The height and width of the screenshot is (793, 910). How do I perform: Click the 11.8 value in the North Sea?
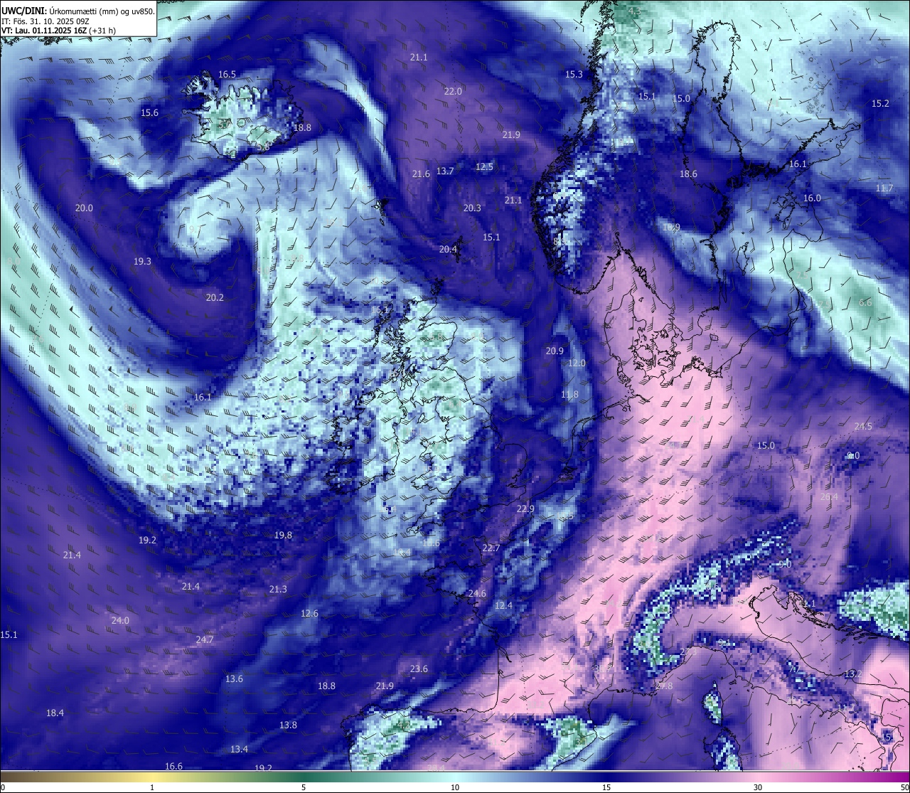click(569, 395)
